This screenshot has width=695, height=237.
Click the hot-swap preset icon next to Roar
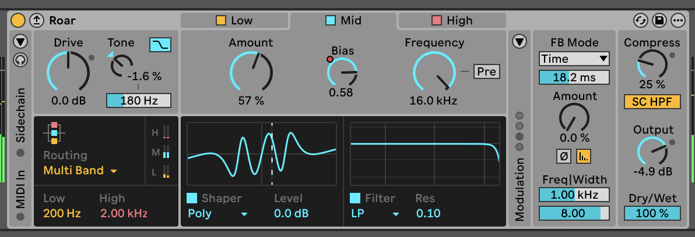tap(37, 20)
